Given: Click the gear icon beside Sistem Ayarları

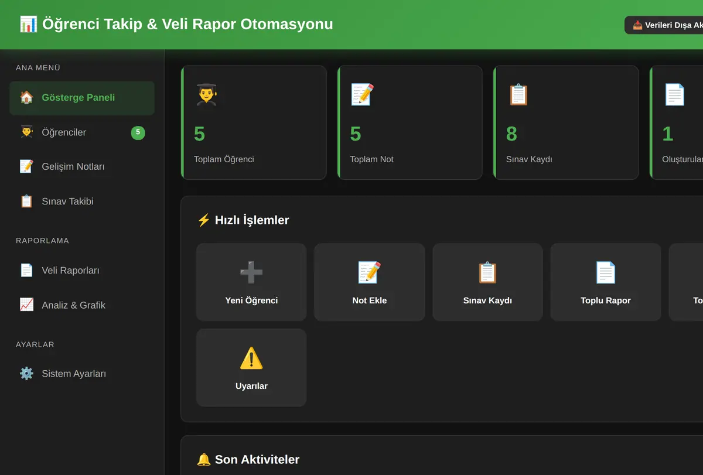Looking at the screenshot, I should [x=26, y=373].
